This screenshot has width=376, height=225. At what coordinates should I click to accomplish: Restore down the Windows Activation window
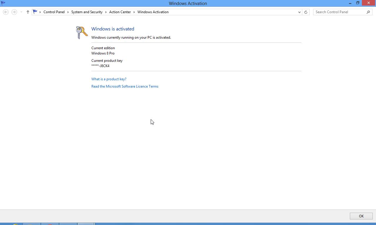(358, 3)
